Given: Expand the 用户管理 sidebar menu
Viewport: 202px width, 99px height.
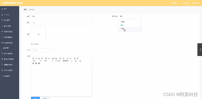Looking at the screenshot, I should click(9, 20).
